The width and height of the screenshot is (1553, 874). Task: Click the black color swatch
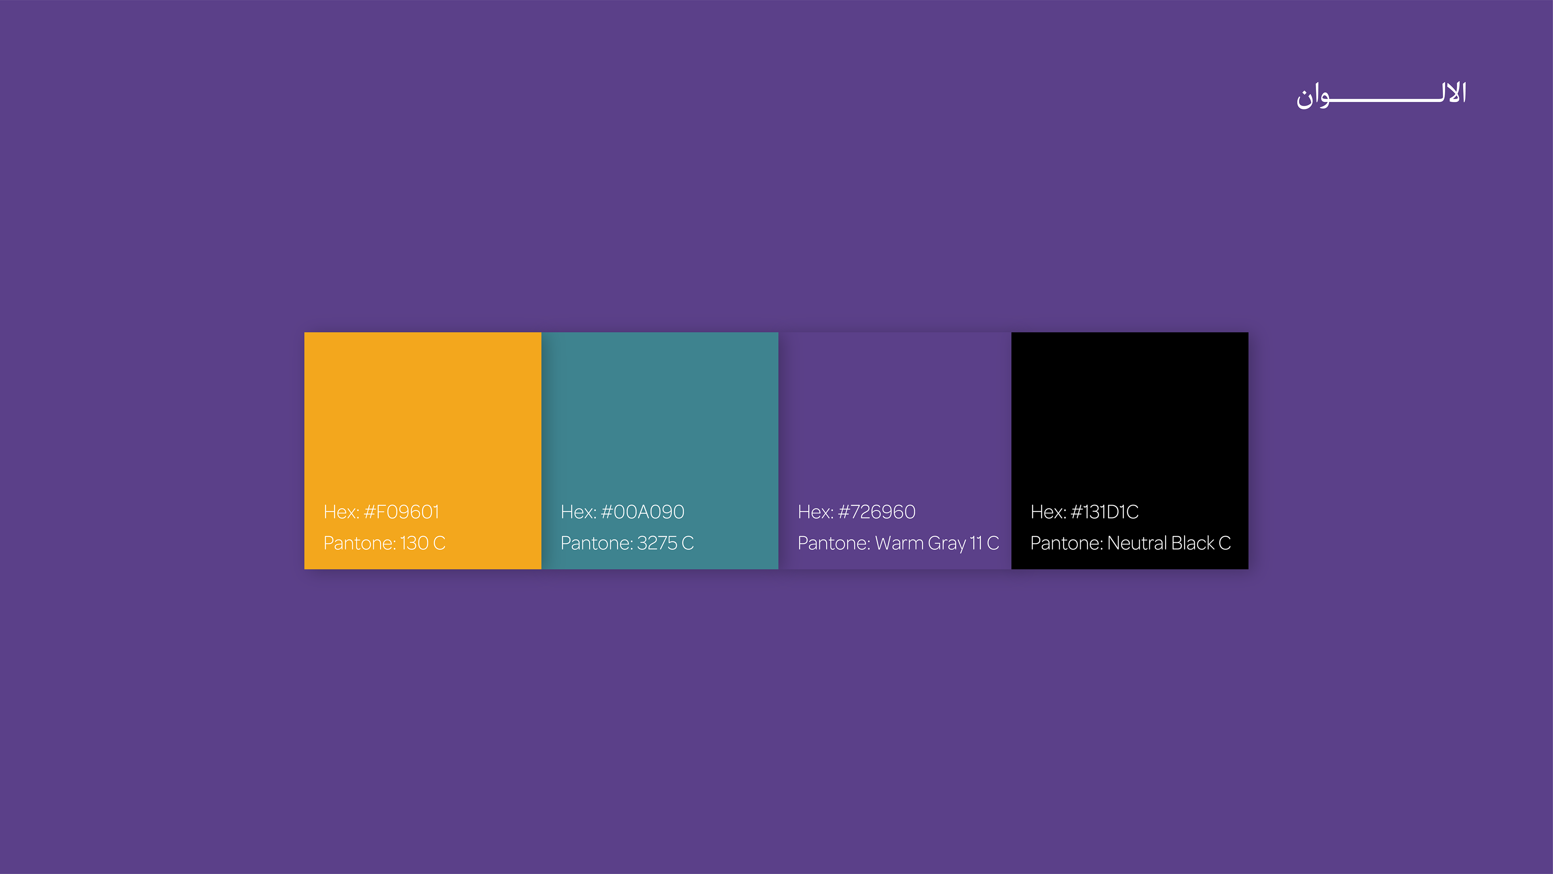point(1130,450)
